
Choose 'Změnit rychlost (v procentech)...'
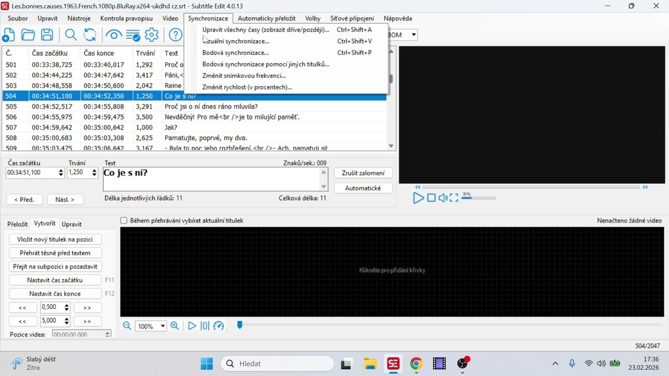[286, 87]
